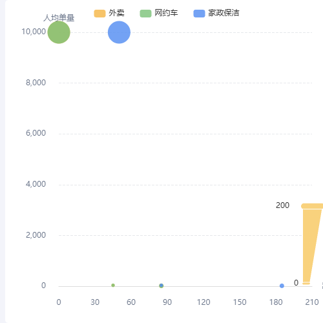Click the overlapping green-blue dot near x-value 85

[x=161, y=286]
